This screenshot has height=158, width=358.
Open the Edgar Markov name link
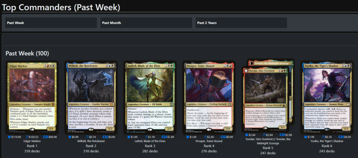pos(32,141)
